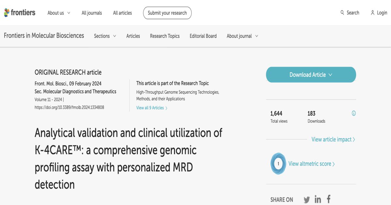Follow the article DOI link
This screenshot has width=391, height=205.
(69, 107)
